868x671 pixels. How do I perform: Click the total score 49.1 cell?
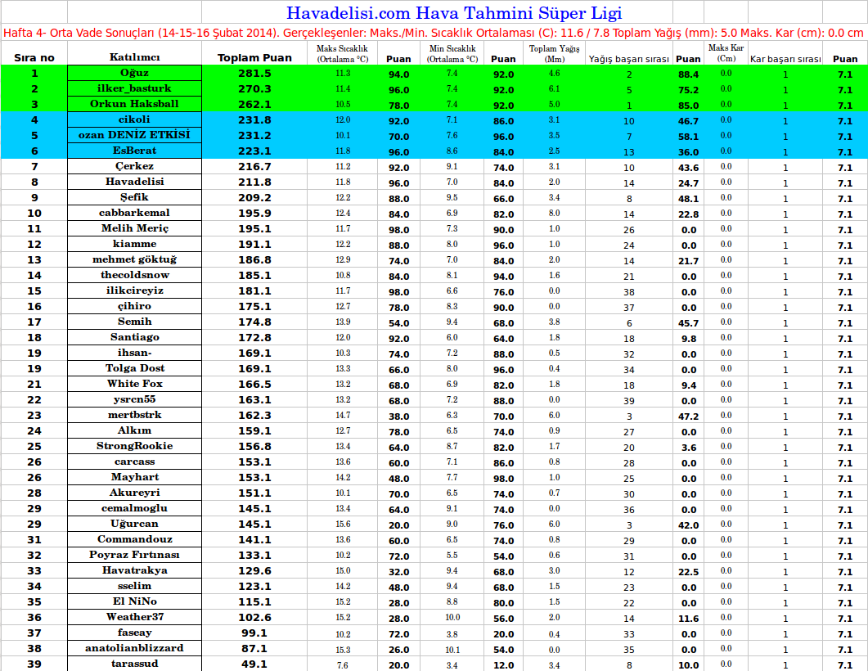[x=254, y=664]
